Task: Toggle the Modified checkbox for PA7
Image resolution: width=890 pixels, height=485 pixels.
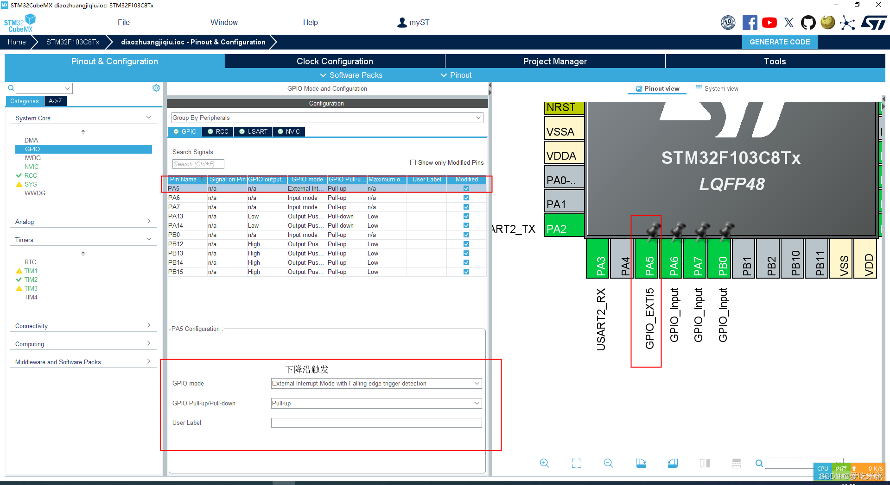Action: click(466, 207)
